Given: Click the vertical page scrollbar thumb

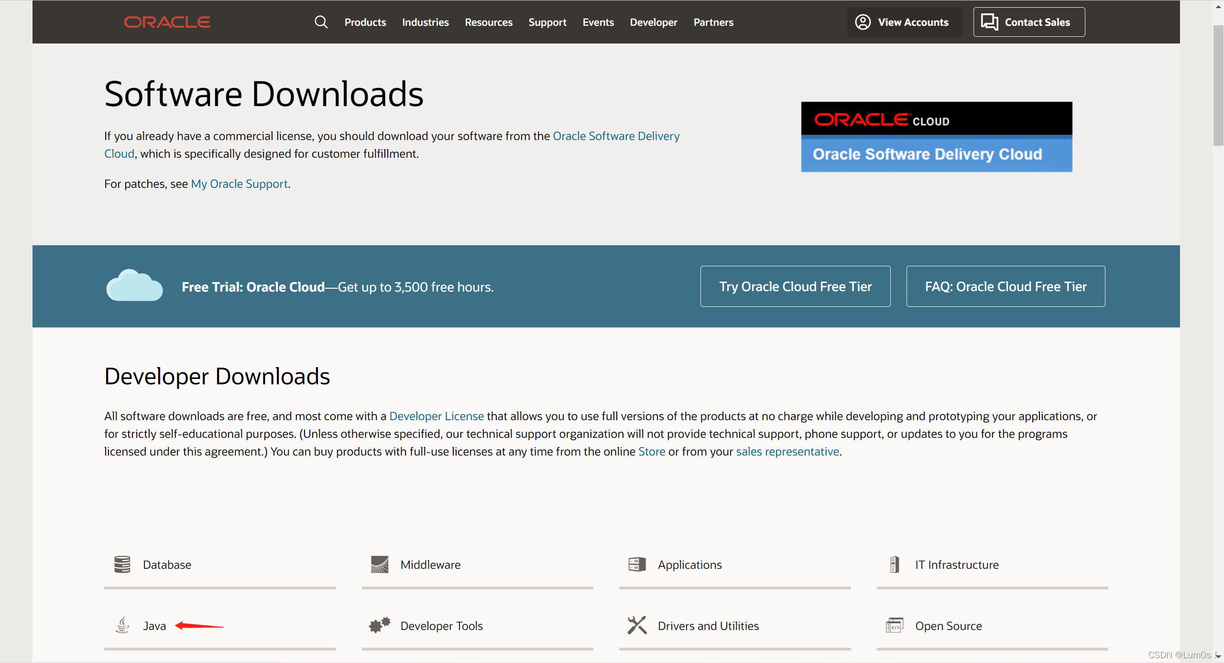Looking at the screenshot, I should click(x=1218, y=86).
